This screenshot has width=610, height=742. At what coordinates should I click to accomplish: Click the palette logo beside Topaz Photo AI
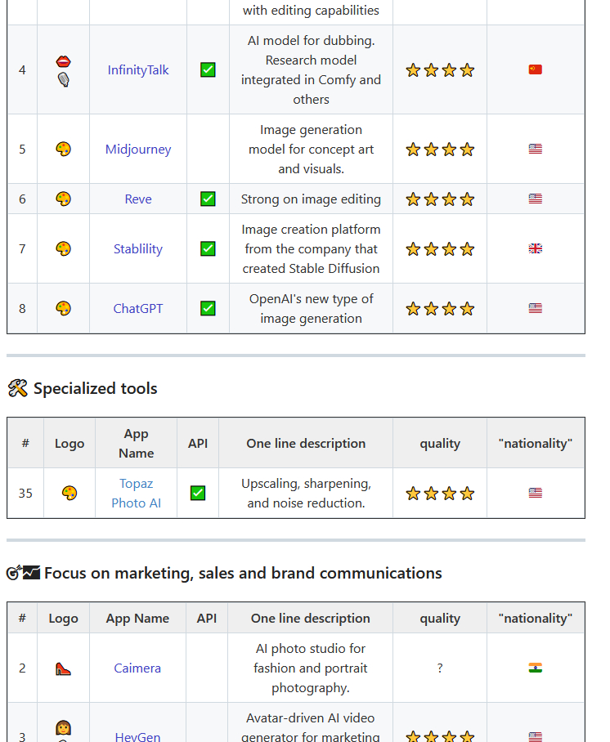point(70,494)
